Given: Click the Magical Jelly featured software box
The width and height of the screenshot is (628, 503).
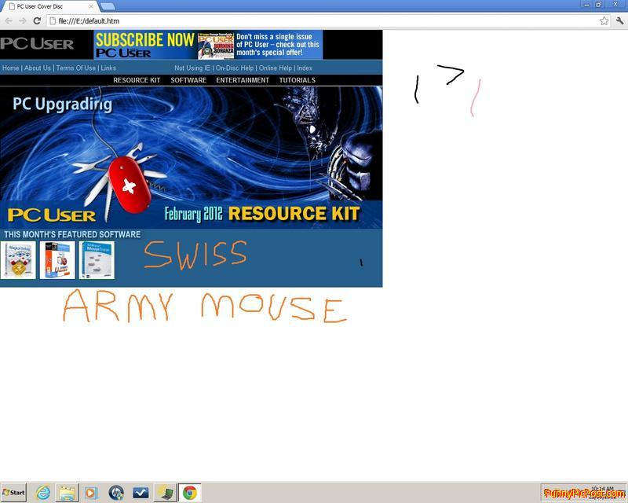Looking at the screenshot, I should (x=18, y=260).
